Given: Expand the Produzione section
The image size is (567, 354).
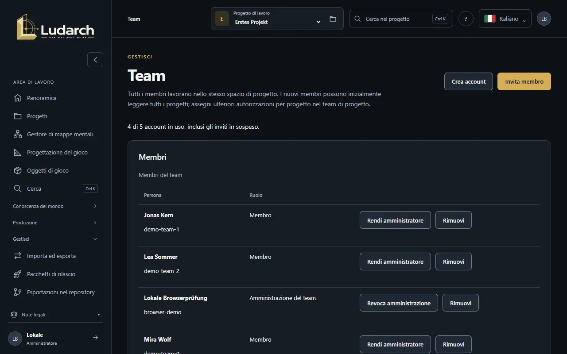Looking at the screenshot, I should pos(55,223).
